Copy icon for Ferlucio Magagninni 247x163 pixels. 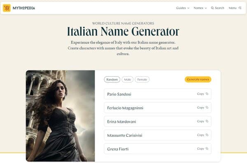click(207, 107)
